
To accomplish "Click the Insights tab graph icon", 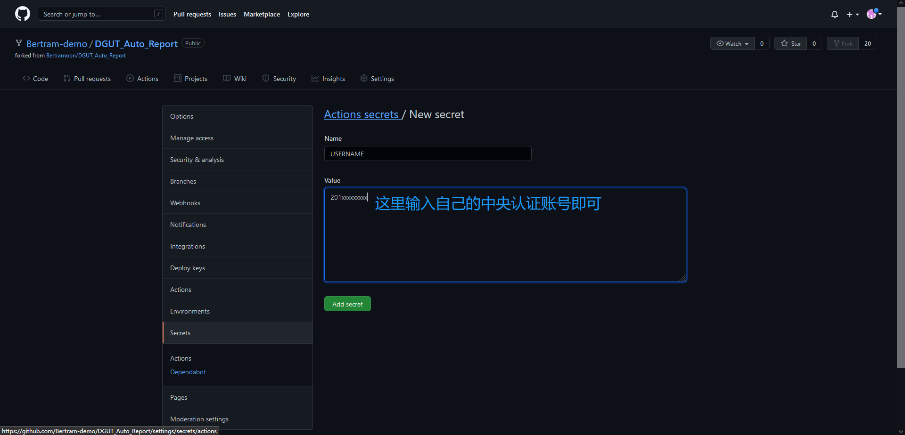I will [315, 78].
